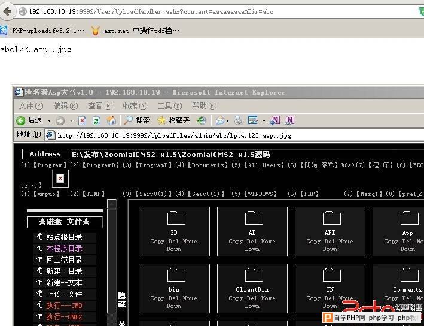Click the sidebar scrollbar up arrow
This screenshot has width=424, height=326.
(x=112, y=204)
